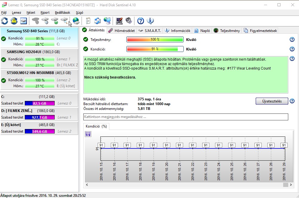Click the Nincs szükség beavatkozásra text
The height and width of the screenshot is (198, 299).
click(x=110, y=77)
